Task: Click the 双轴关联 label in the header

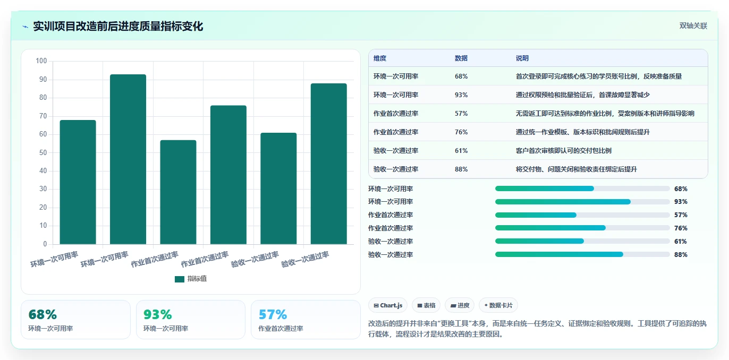Action: coord(693,25)
